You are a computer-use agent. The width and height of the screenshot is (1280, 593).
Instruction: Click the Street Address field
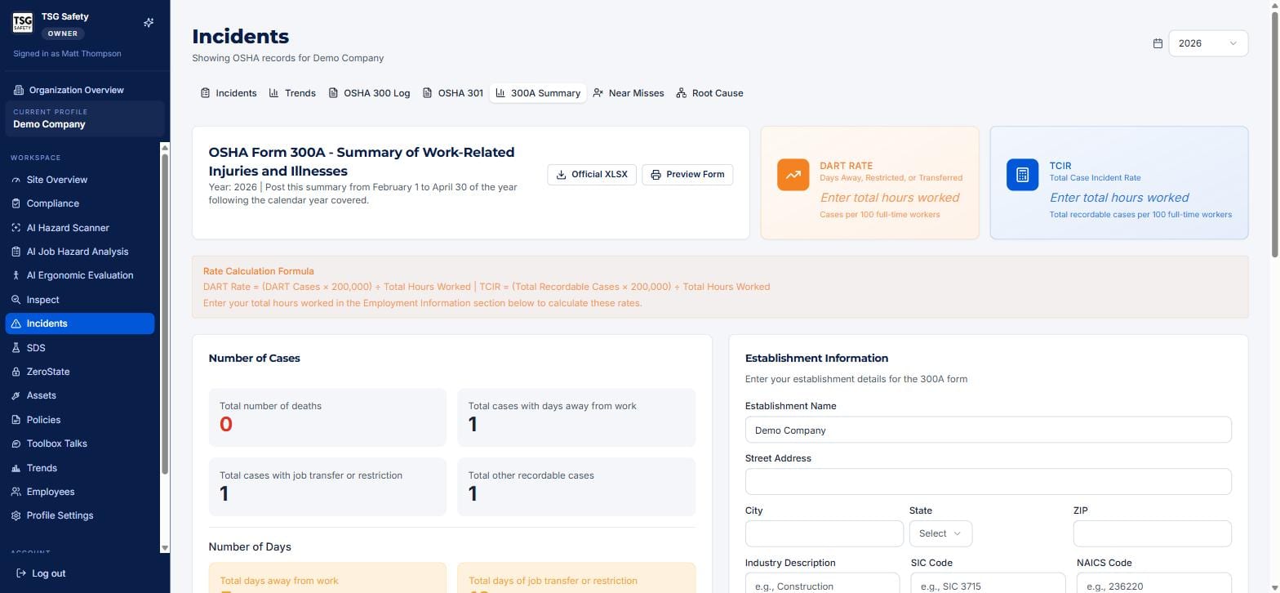[x=988, y=481]
